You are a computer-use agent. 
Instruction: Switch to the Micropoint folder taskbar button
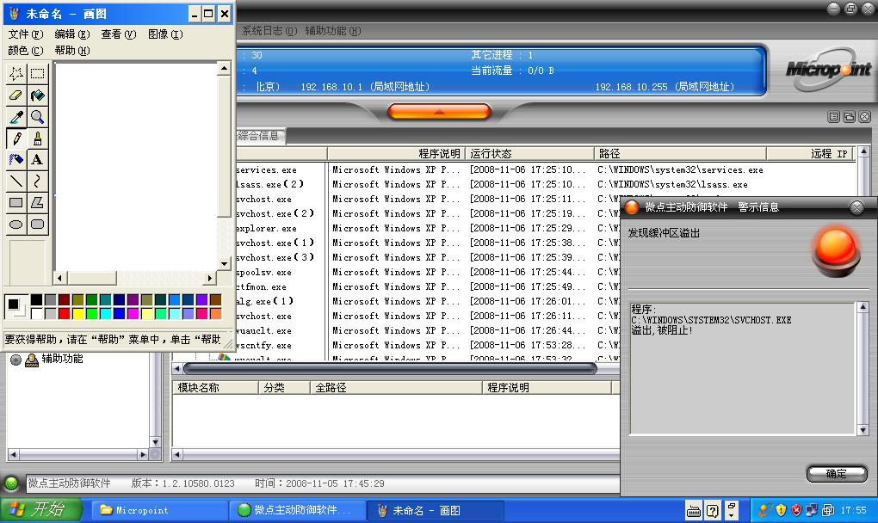coord(159,510)
